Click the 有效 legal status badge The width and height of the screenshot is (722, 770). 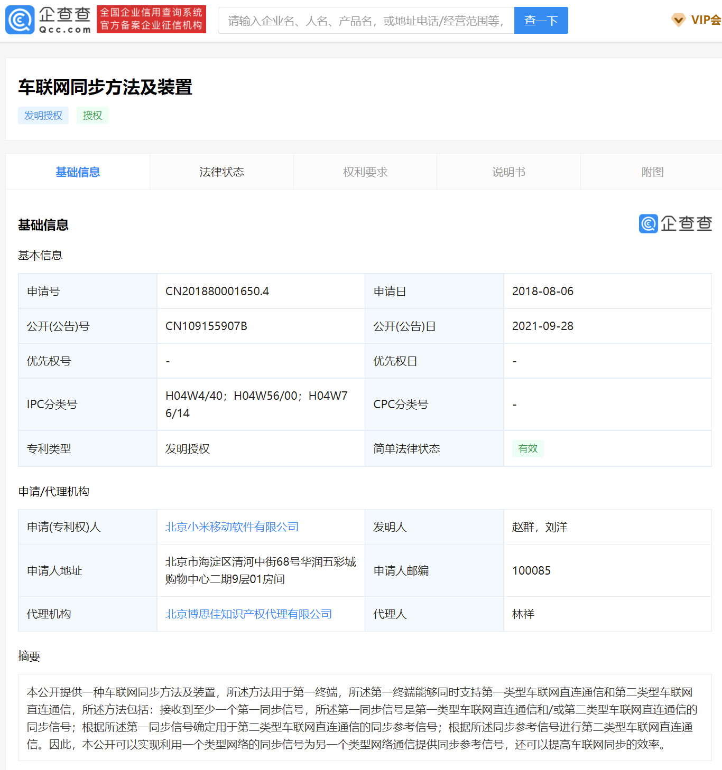point(527,449)
